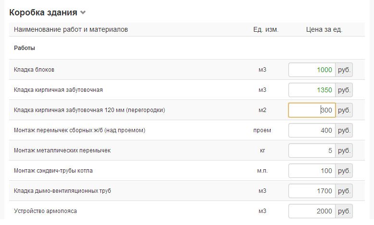Edit price for Монтаж сэндвич-трубы котла
This screenshot has width=374, height=225.
(x=312, y=171)
